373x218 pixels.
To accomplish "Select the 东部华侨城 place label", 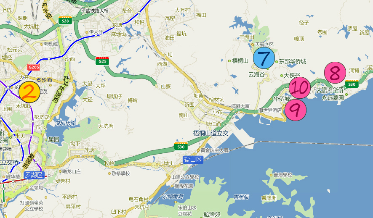I will (x=293, y=61).
